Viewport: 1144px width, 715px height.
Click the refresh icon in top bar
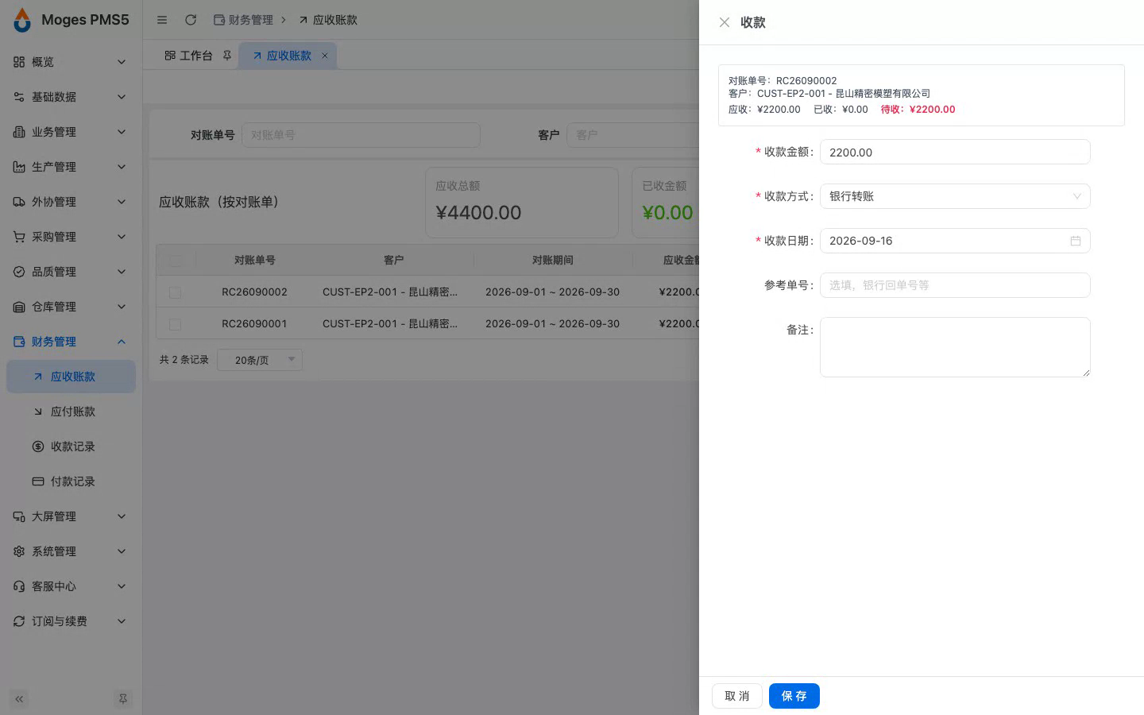(191, 20)
